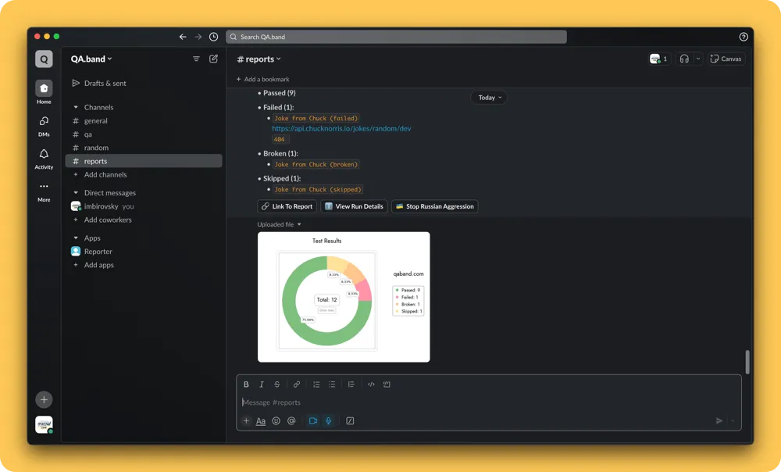Screen dimensions: 781x472
Task: Collapse the Channels section
Action: (x=76, y=108)
